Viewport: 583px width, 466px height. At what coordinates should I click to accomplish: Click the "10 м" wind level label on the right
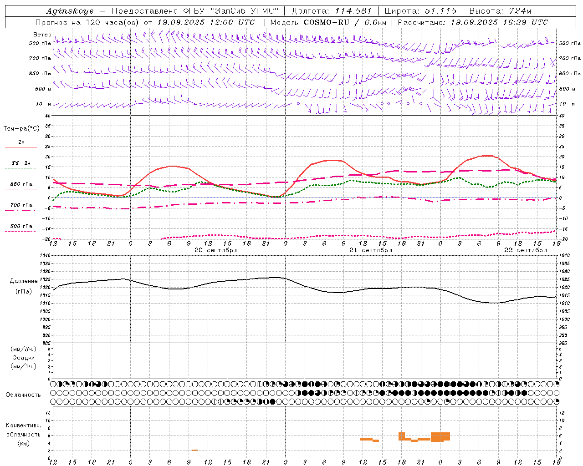[567, 104]
